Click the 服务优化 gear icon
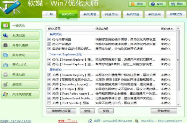The width and height of the screenshot is (187, 123). (x=5, y=55)
